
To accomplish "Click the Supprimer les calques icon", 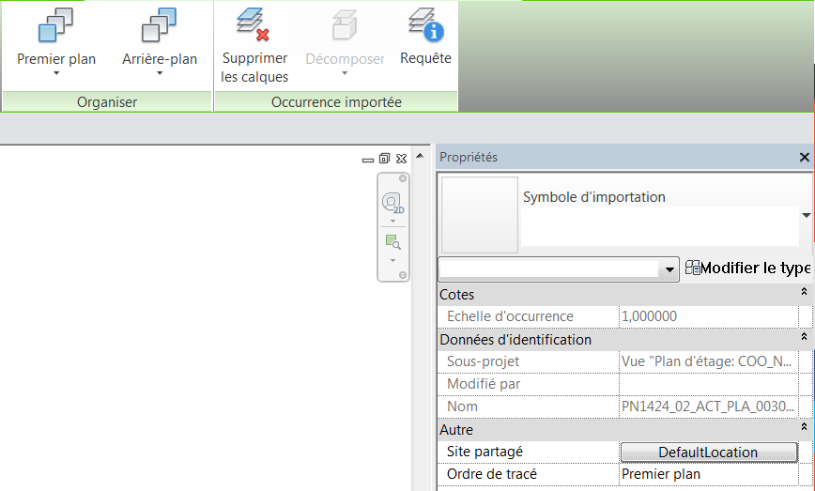I will (254, 25).
